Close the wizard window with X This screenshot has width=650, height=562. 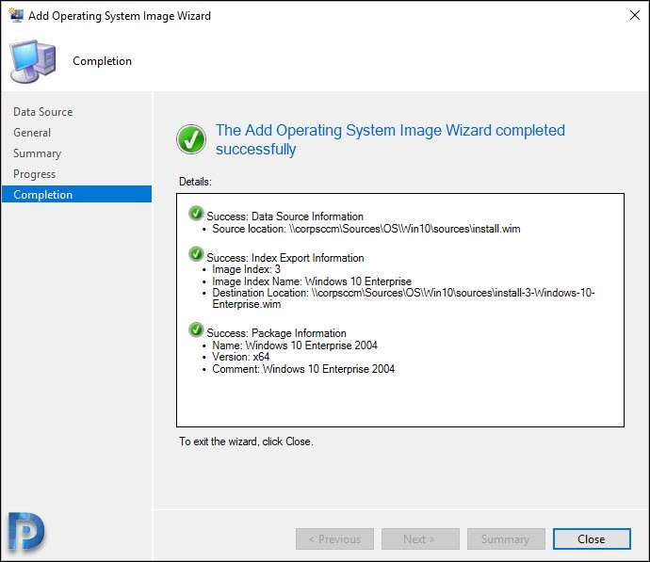click(x=634, y=15)
